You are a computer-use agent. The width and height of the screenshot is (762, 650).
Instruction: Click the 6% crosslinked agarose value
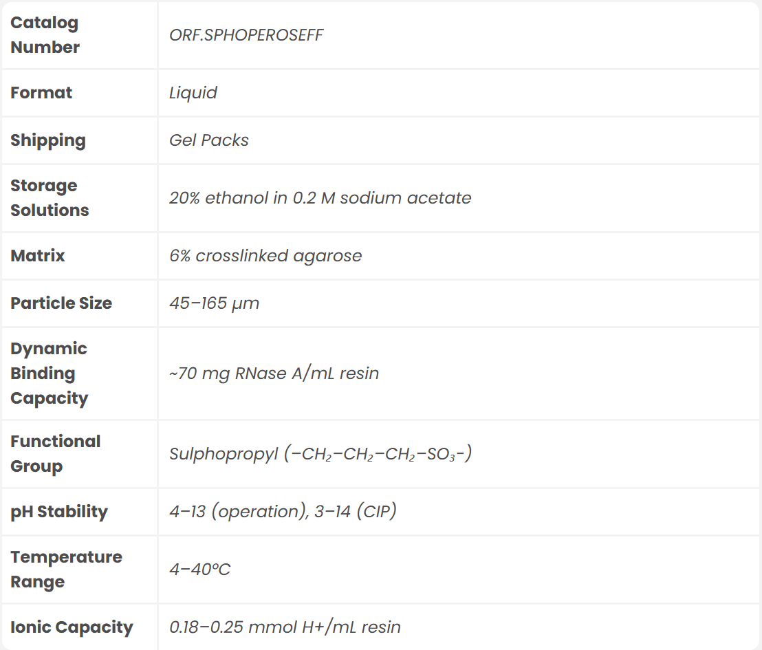click(x=265, y=256)
